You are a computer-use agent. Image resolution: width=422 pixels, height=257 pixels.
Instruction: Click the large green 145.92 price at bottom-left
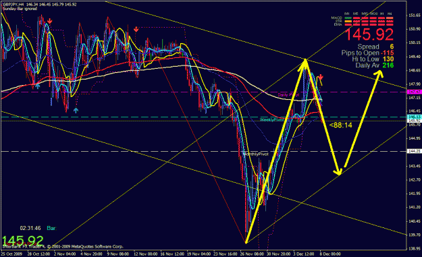[x=22, y=241]
